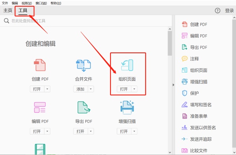Click 保护 label in right sidebar

[x=194, y=93]
